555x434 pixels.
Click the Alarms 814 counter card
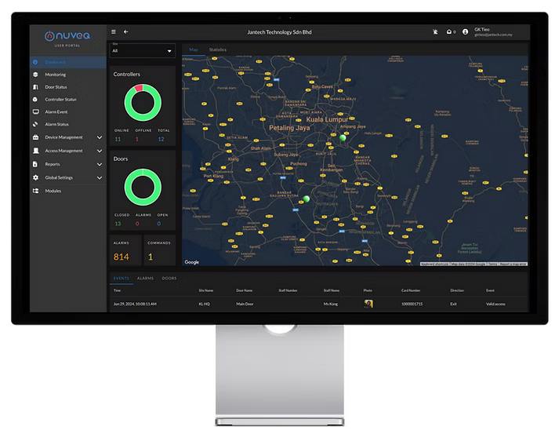pyautogui.click(x=124, y=251)
